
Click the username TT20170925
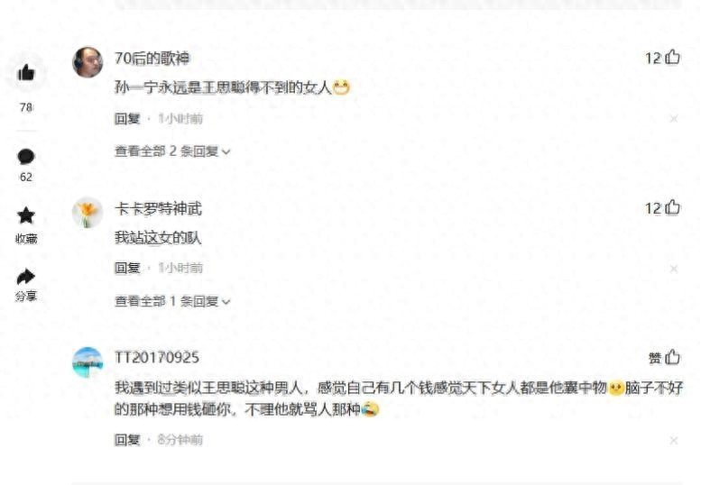click(157, 358)
